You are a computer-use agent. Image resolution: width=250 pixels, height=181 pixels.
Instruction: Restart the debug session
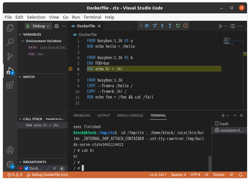[178, 26]
